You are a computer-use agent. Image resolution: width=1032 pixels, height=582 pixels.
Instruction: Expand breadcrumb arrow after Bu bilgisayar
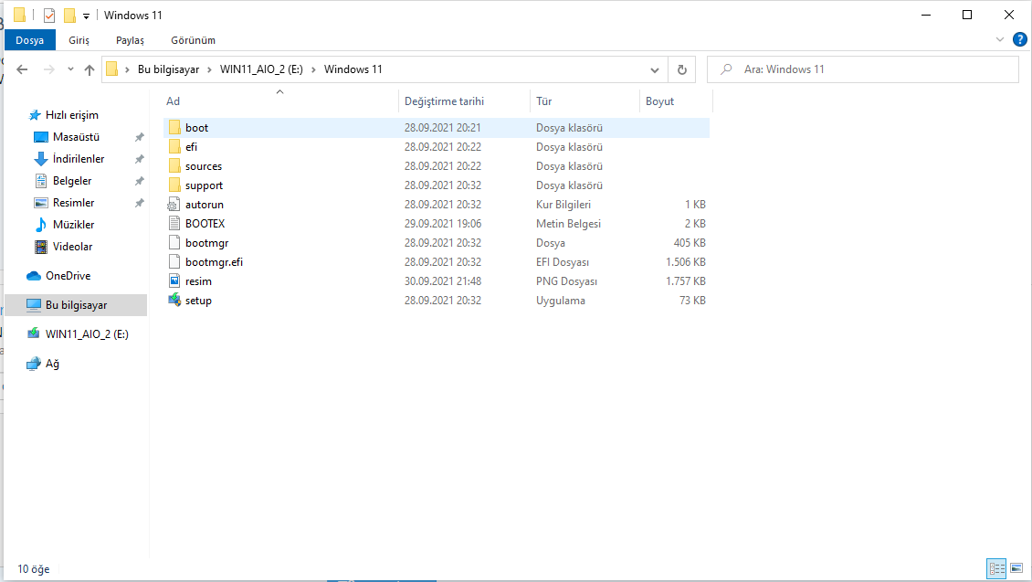pos(209,69)
